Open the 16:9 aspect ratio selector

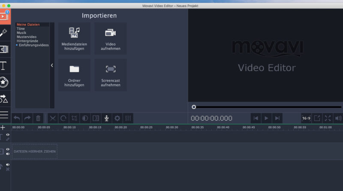pyautogui.click(x=306, y=118)
